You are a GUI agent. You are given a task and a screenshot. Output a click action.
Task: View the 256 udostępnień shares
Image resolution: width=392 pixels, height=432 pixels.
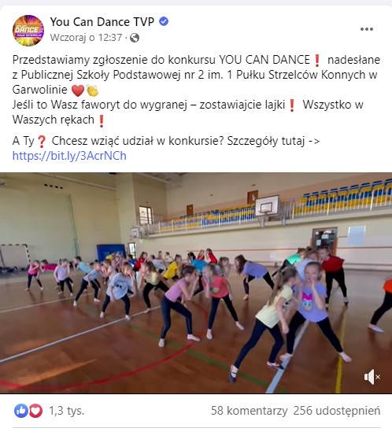(337, 411)
